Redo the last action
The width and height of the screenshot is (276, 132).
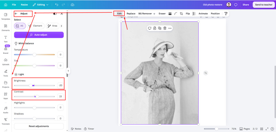[63, 5]
